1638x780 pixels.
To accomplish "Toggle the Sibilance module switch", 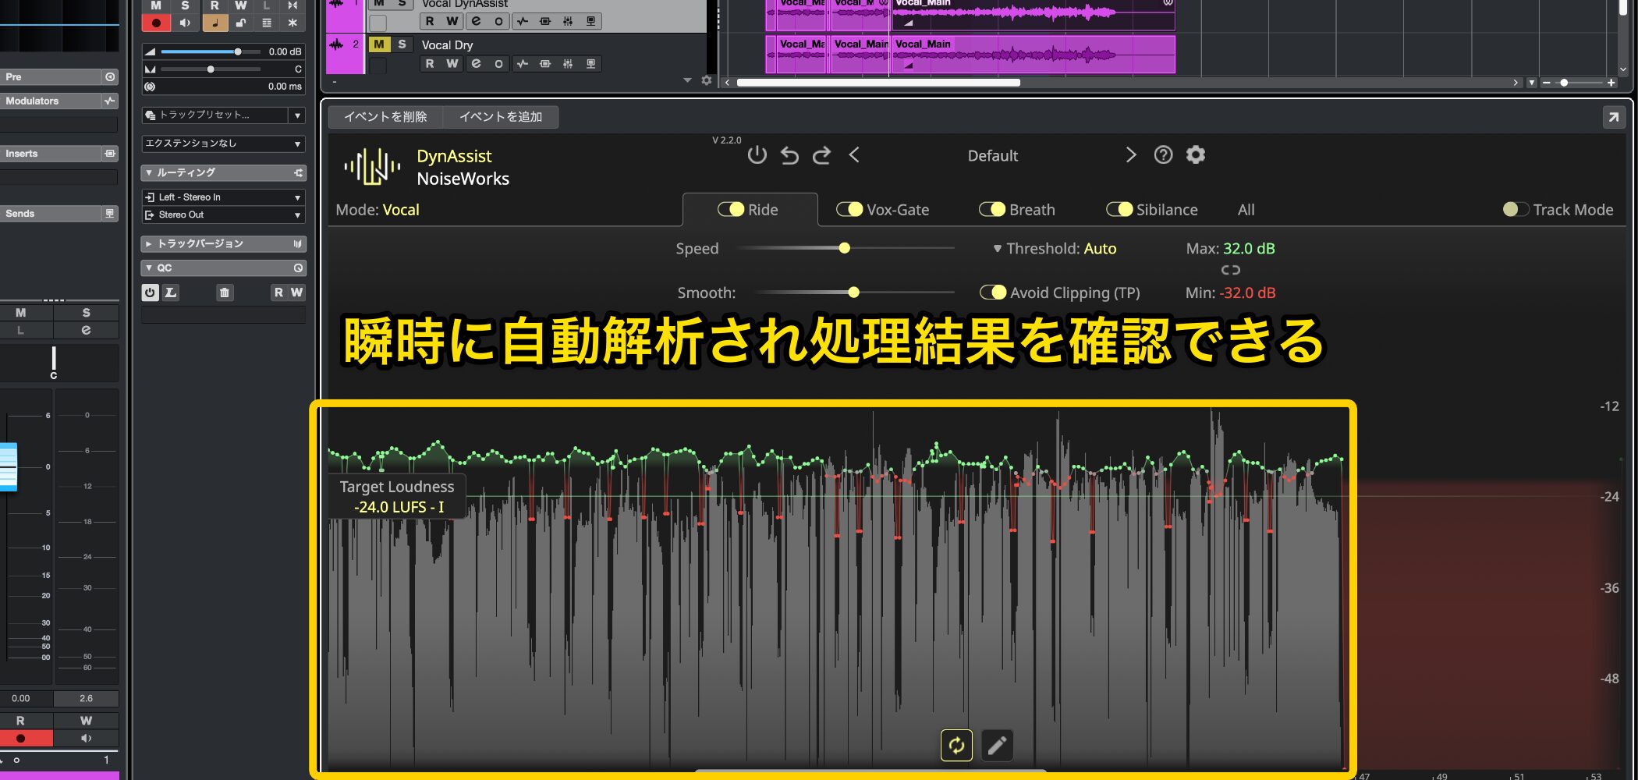I will pyautogui.click(x=1119, y=209).
